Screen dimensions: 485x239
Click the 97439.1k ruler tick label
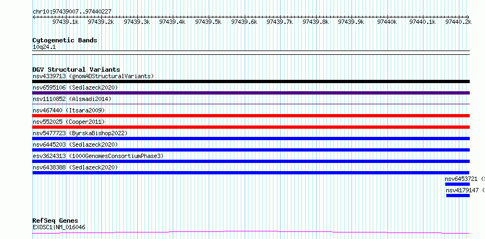[65, 22]
